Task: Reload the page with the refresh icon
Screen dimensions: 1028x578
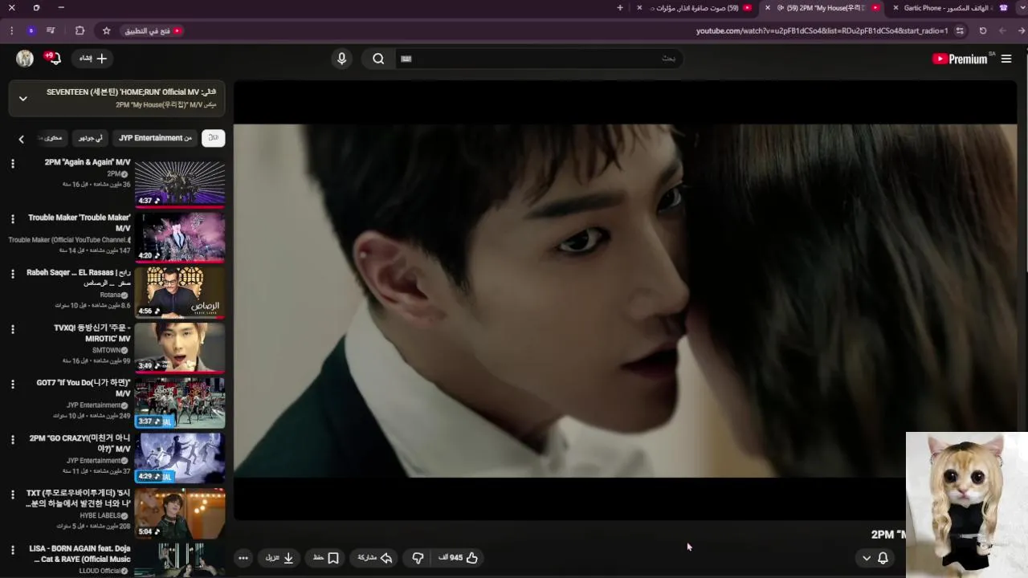Action: (x=982, y=31)
